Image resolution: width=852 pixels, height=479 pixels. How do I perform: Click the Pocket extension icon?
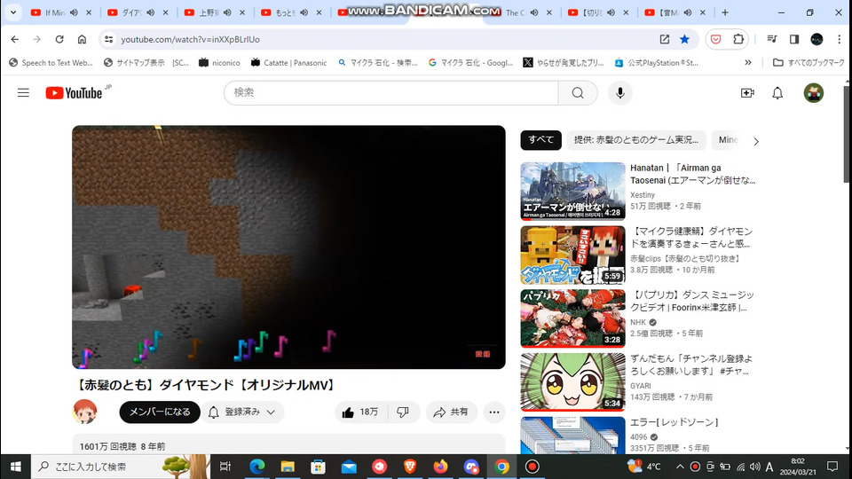[x=715, y=39]
